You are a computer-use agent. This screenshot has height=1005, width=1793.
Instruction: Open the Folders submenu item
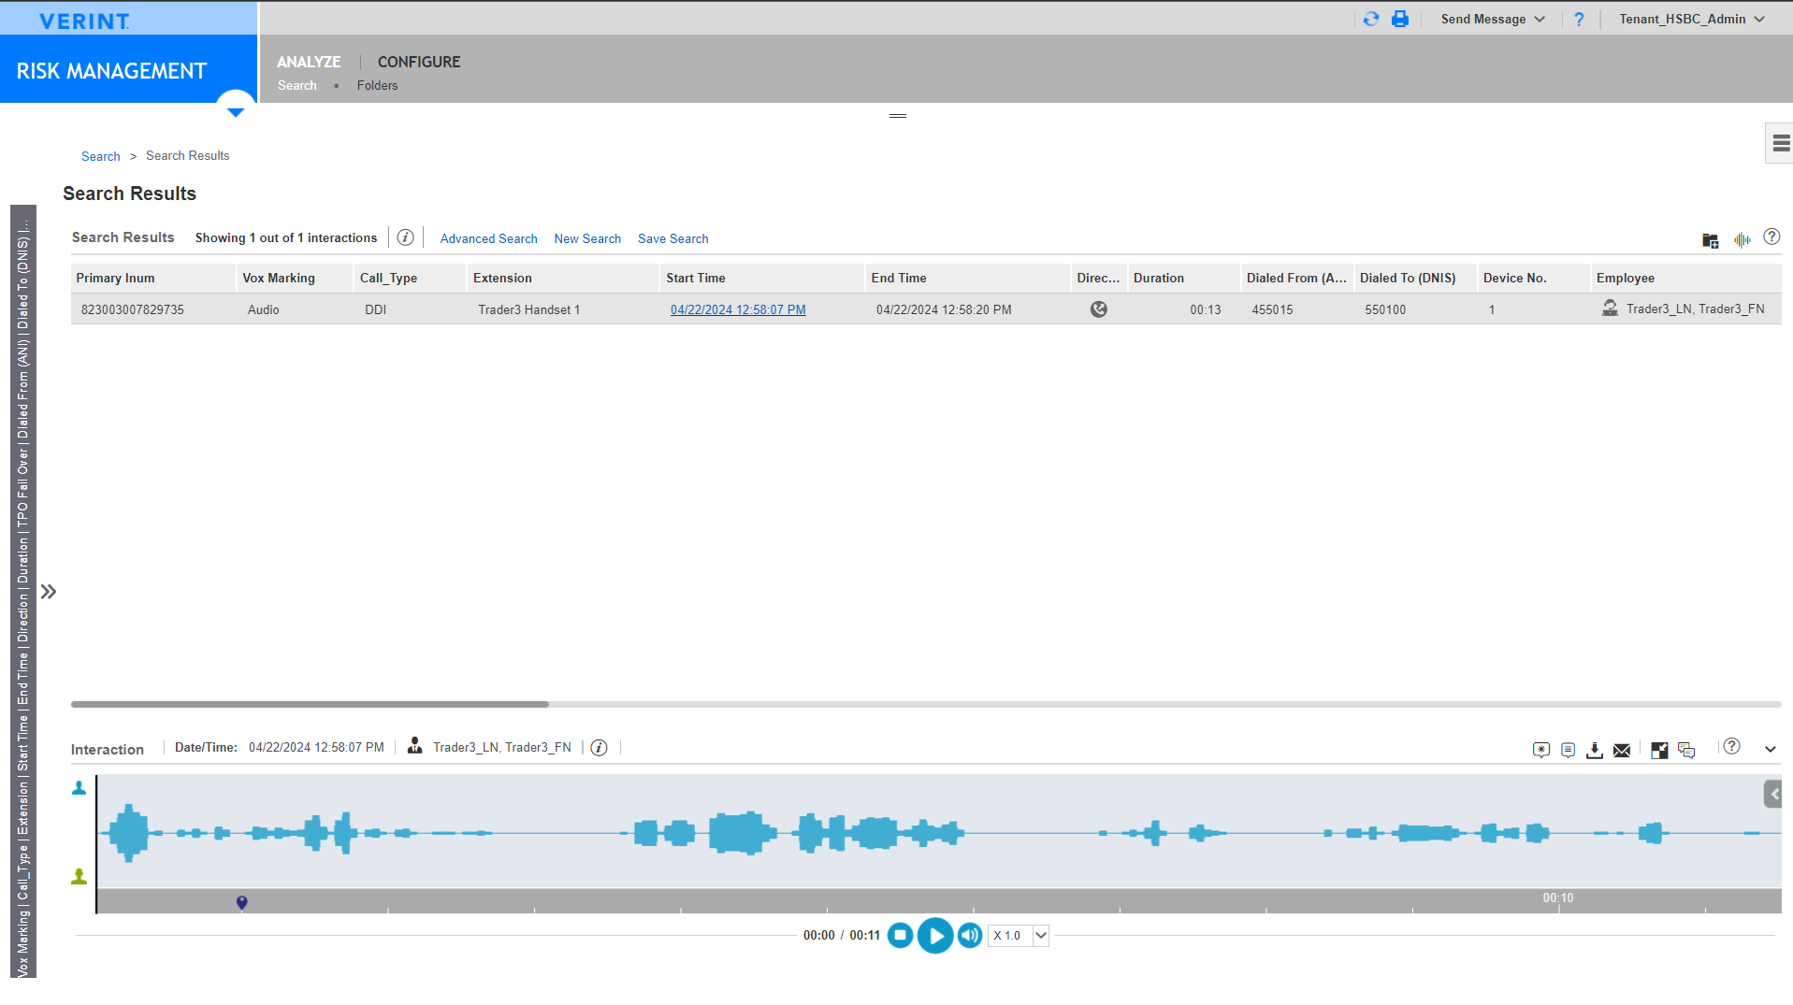[x=377, y=85]
